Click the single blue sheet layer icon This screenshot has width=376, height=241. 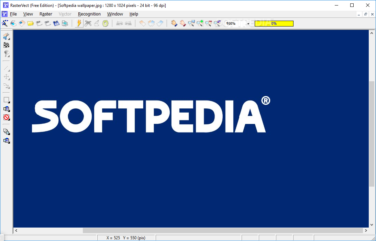click(x=160, y=23)
